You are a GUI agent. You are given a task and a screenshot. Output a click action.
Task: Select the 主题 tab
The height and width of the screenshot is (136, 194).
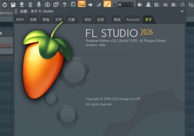(x=71, y=20)
